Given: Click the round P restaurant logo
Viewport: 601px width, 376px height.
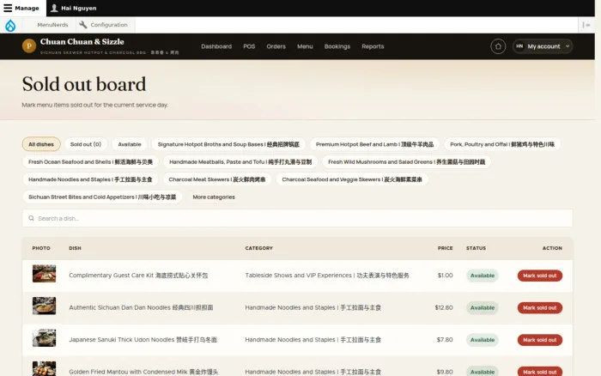Looking at the screenshot, I should click(x=29, y=46).
